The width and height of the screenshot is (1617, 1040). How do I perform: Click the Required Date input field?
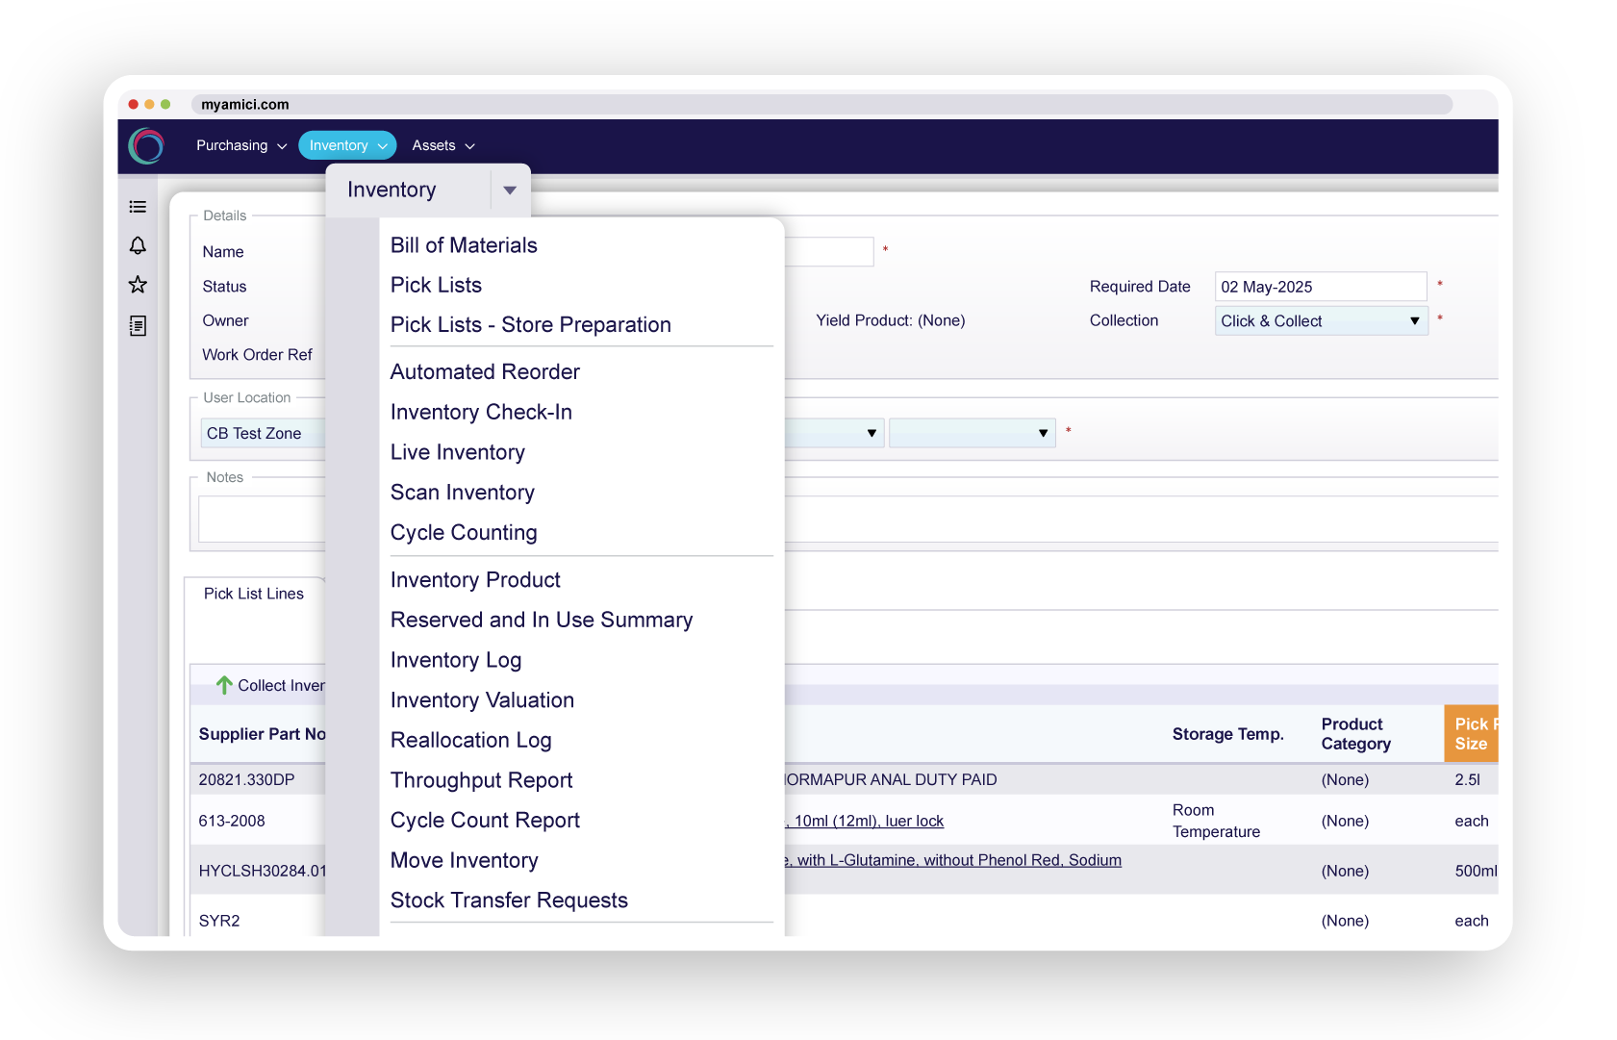point(1320,287)
